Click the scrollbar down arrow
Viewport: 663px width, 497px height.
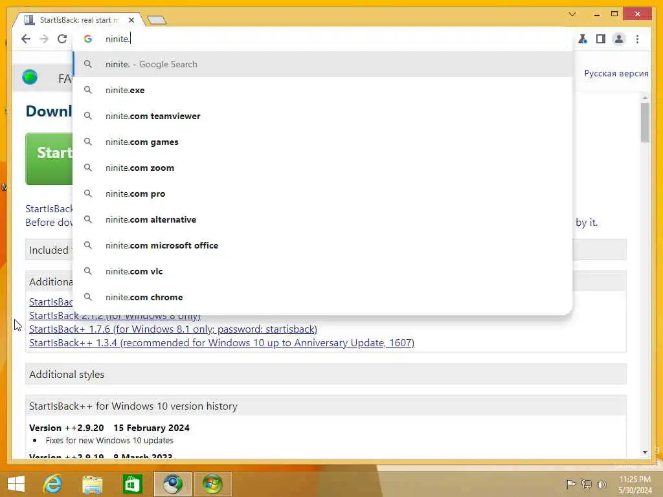645,452
